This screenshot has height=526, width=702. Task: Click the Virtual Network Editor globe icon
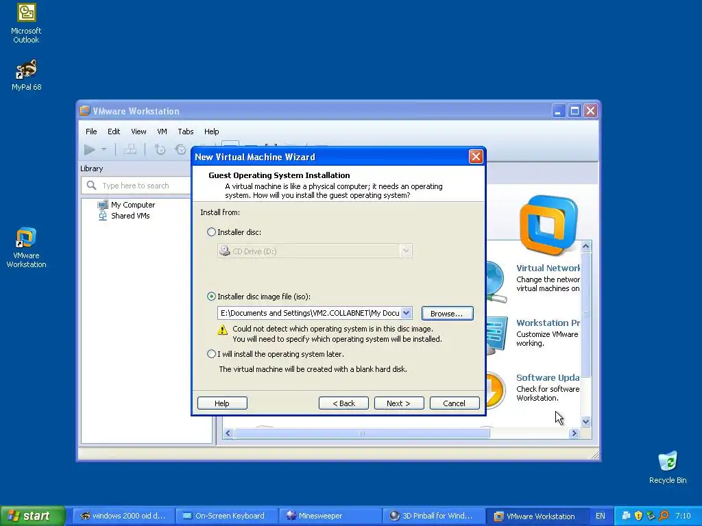pos(496,281)
